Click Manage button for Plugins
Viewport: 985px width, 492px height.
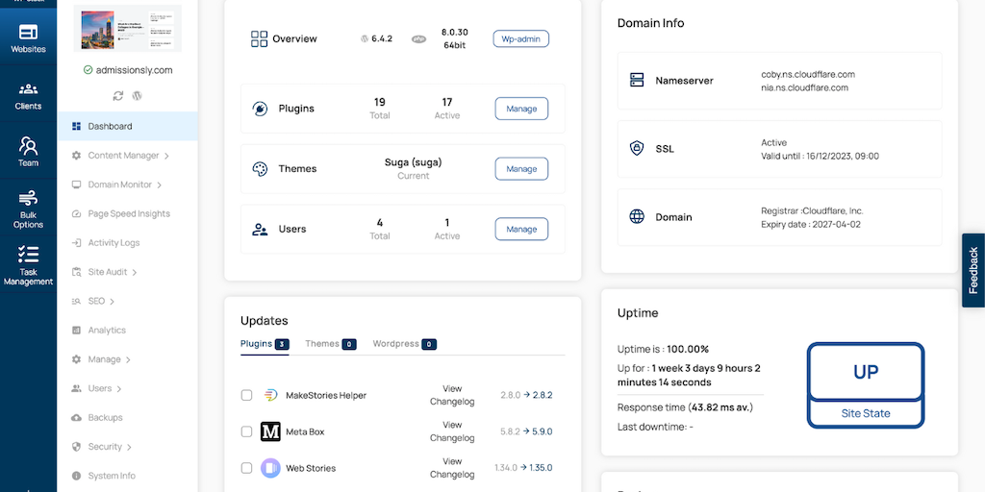point(521,109)
